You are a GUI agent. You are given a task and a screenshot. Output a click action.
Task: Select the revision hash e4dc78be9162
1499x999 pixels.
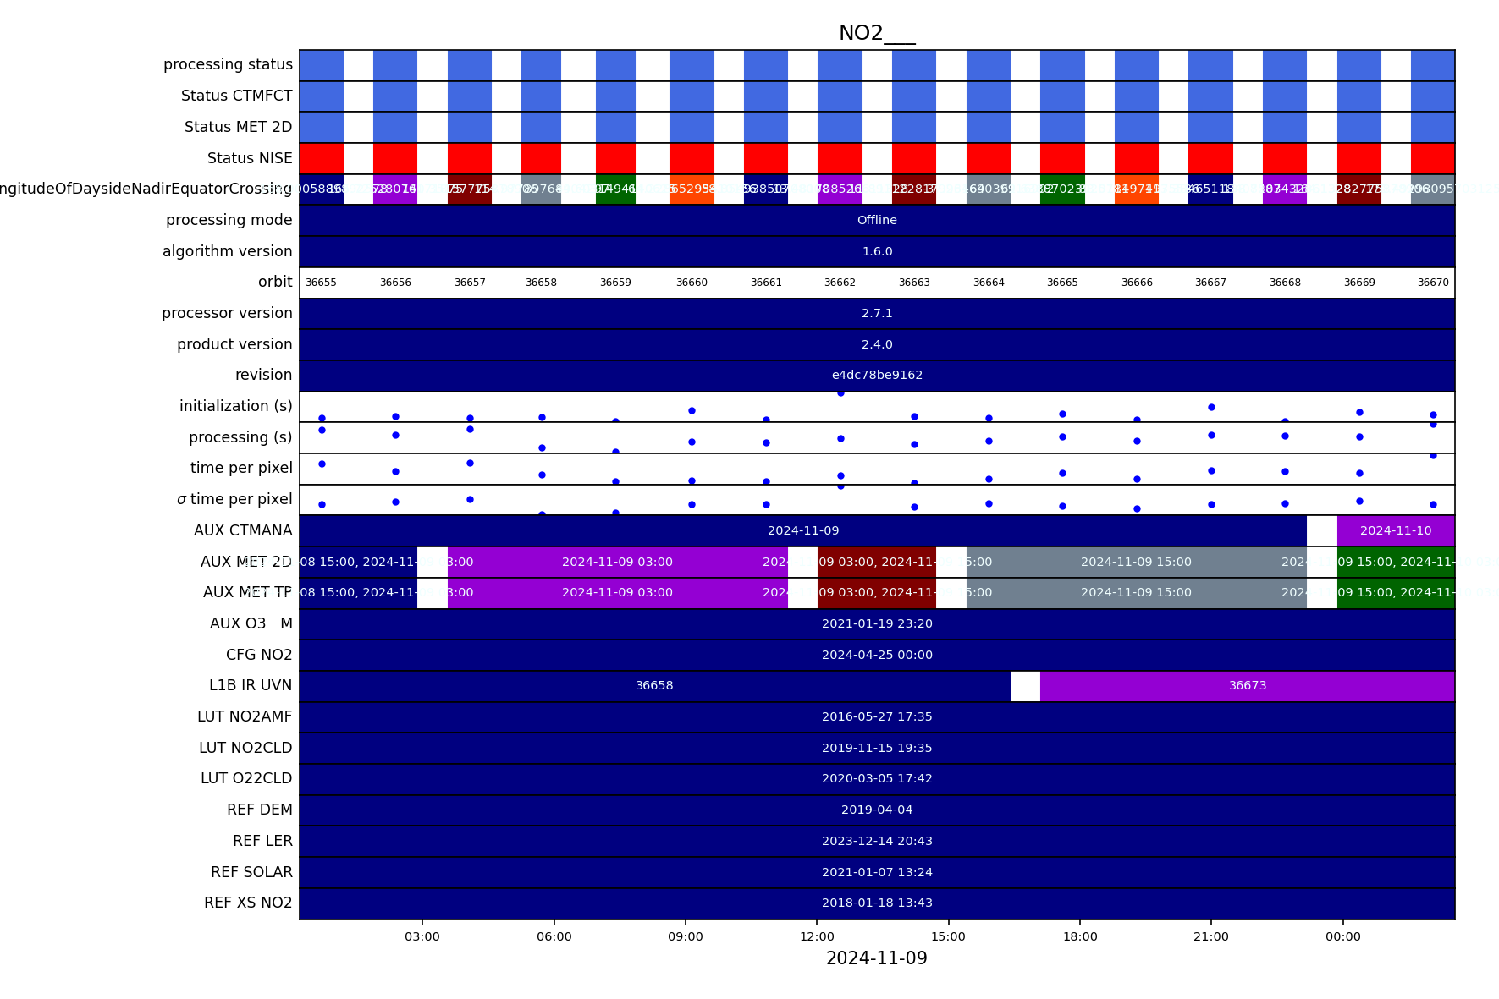point(876,375)
